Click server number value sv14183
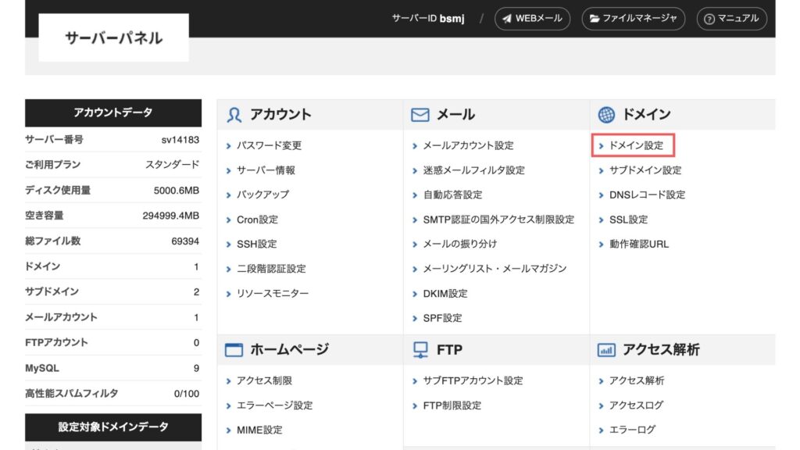Screen dimensions: 800x450 (180, 140)
